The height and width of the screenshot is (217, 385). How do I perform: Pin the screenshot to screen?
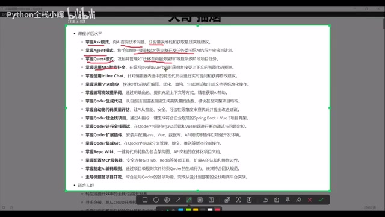point(288,200)
